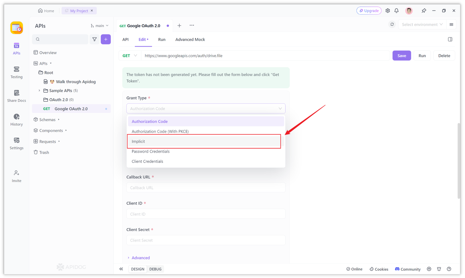The image size is (465, 278).
Task: Open Community link in status bar
Action: pos(408,269)
